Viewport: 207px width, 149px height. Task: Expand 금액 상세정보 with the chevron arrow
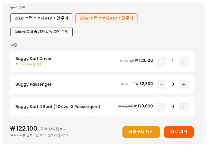tap(65, 129)
